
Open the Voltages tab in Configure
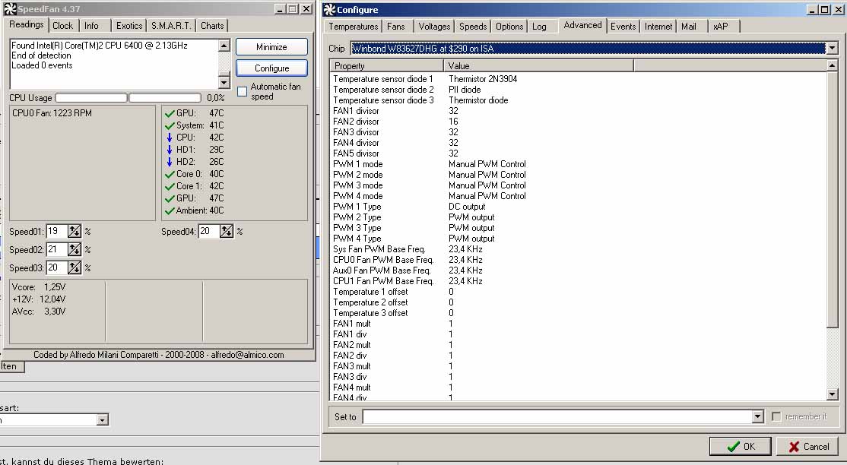[x=434, y=27]
